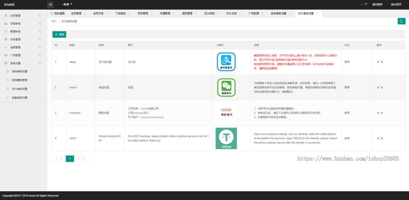Viewport: 409px width, 200px height.
Task: Click the Tether logo thumbnail
Action: 226,138
